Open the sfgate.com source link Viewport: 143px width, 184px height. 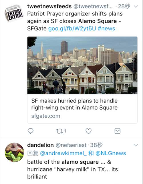tap(46, 116)
